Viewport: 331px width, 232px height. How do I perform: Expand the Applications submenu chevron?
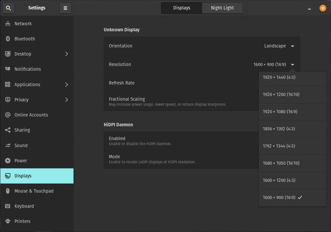[x=66, y=85]
